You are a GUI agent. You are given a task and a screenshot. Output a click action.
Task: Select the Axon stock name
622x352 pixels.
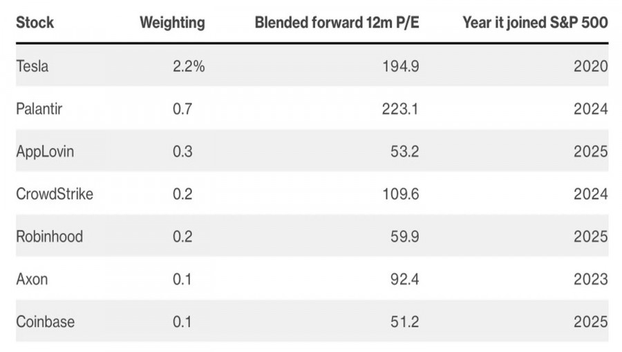pyautogui.click(x=32, y=279)
